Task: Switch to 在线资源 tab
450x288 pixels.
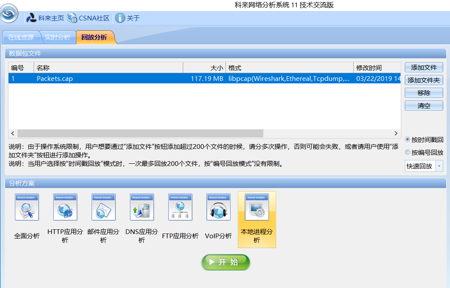Action: tap(21, 37)
